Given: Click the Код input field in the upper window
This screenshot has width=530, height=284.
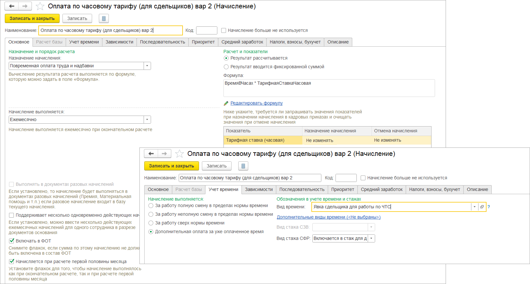Looking at the screenshot, I should pyautogui.click(x=206, y=30).
